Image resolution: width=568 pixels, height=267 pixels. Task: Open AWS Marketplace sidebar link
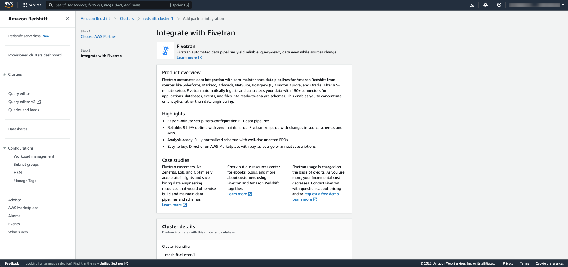click(x=23, y=208)
